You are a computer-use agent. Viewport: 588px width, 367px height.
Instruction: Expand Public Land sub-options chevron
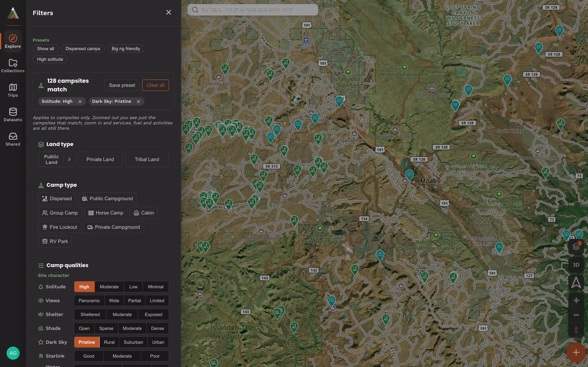tap(69, 159)
